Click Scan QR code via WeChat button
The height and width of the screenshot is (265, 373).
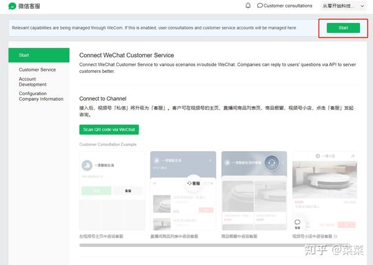[x=109, y=129]
